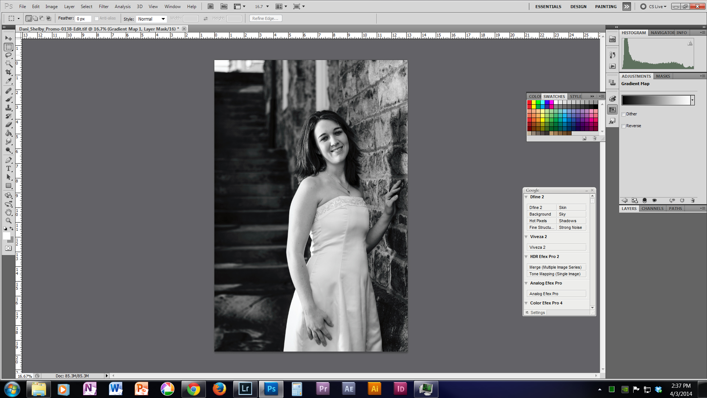
Task: Clip adjustment to layer icon
Action: click(x=645, y=200)
